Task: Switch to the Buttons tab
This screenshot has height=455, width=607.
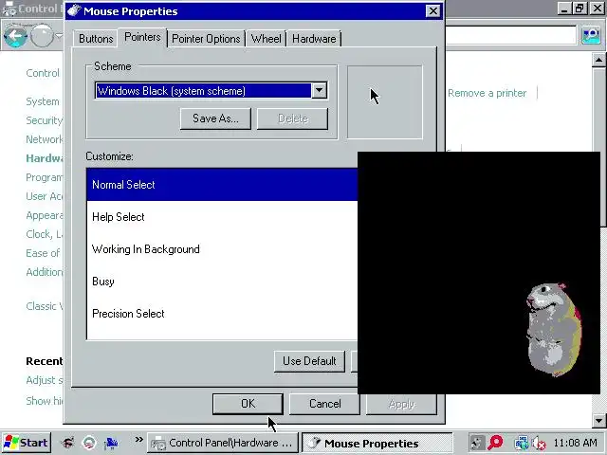Action: coord(96,39)
